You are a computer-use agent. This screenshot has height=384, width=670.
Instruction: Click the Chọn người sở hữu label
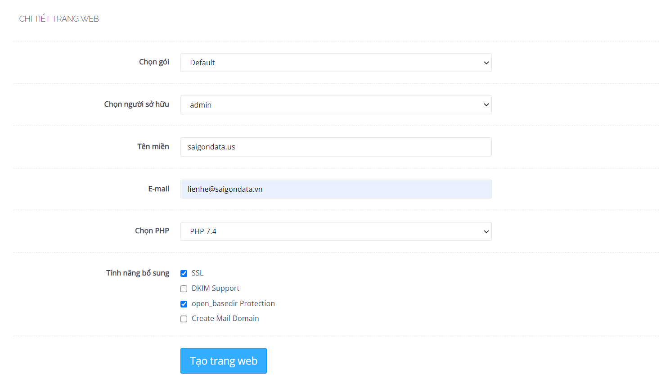(x=136, y=104)
